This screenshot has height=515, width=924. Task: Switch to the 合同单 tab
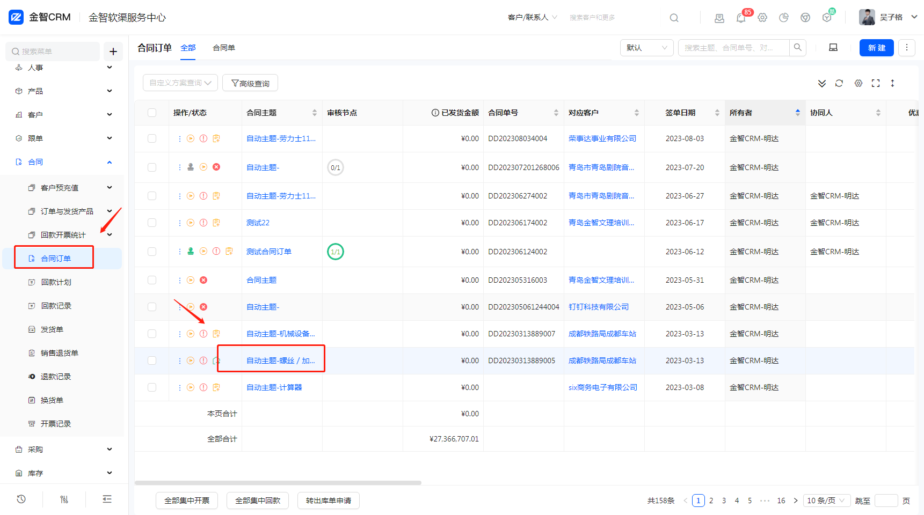coord(224,48)
